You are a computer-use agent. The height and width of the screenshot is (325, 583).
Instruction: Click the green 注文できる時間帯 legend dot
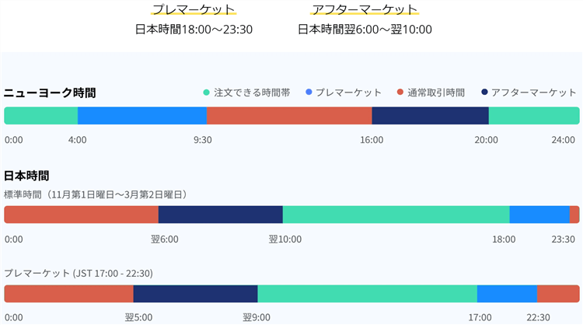point(206,93)
